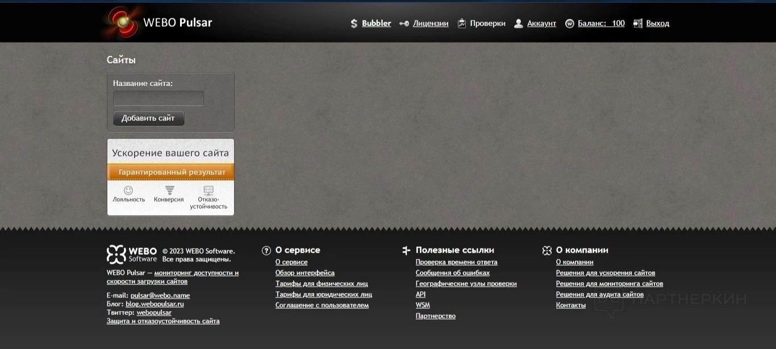Viewport: 776px width, 349px height.
Task: Open Решения для ускорения сайтов link
Action: pyautogui.click(x=606, y=273)
